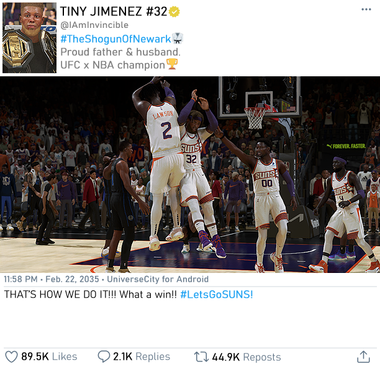Tap the Repost arrows icon
380x366 pixels.
(x=201, y=357)
